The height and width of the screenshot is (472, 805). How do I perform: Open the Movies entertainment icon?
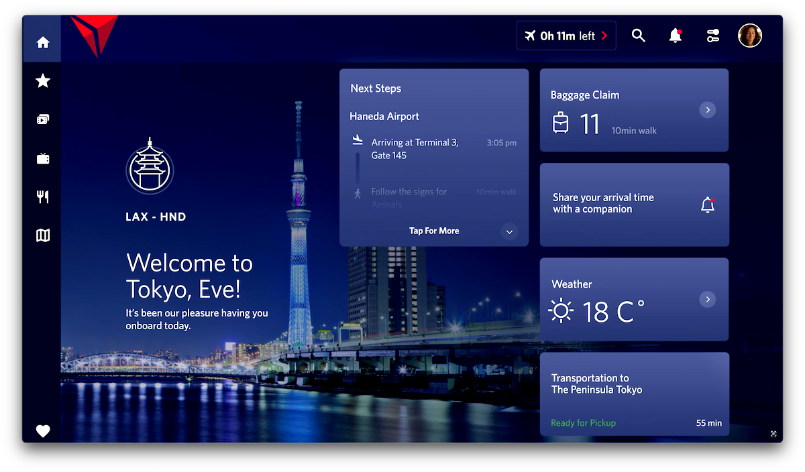coord(42,119)
